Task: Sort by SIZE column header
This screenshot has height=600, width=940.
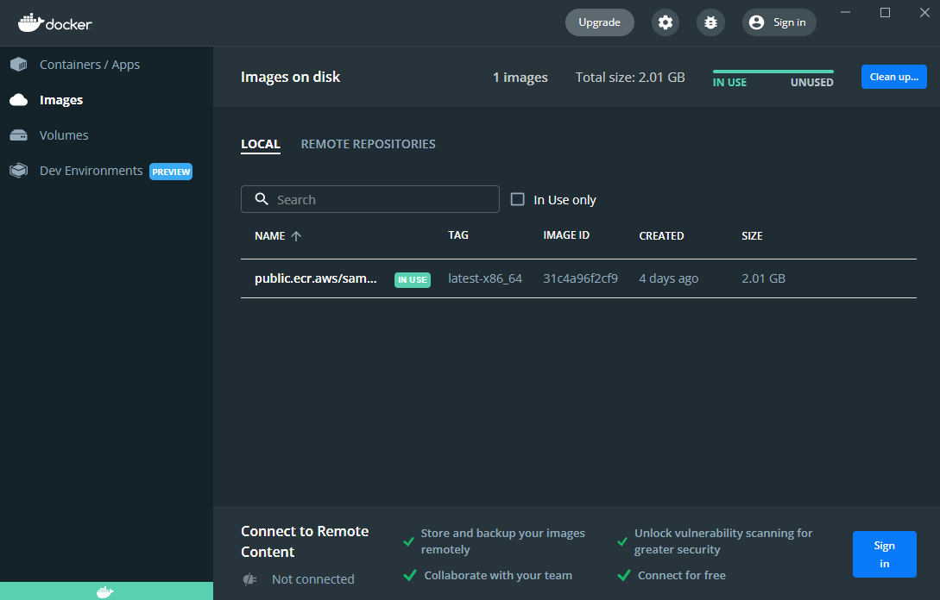Action: pos(752,236)
